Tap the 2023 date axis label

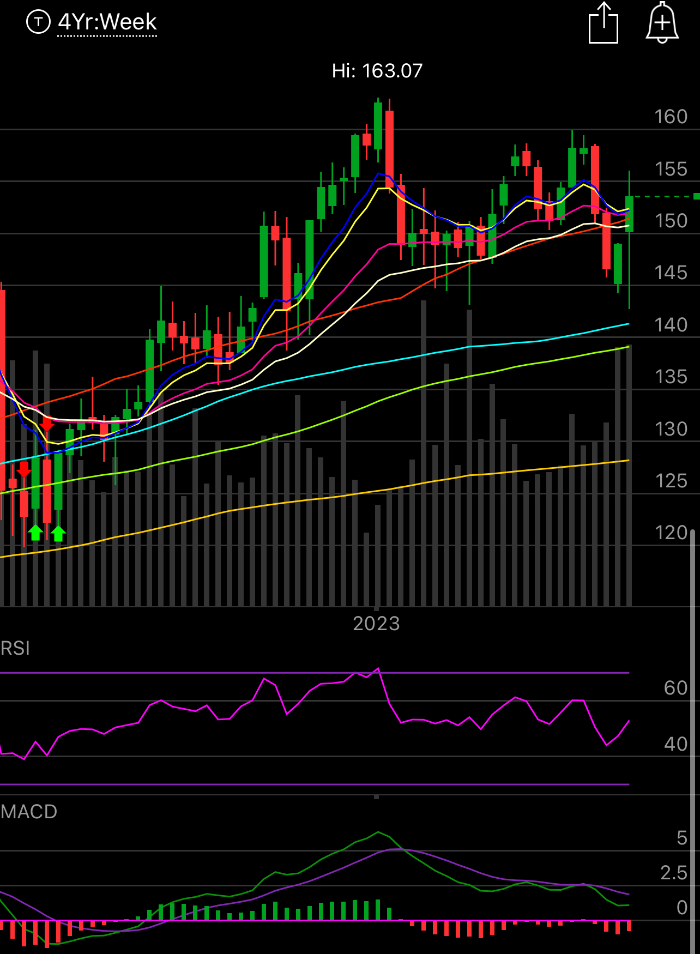click(376, 623)
